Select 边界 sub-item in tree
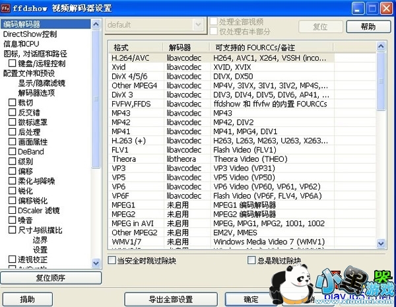The image size is (396, 307). pos(40,240)
